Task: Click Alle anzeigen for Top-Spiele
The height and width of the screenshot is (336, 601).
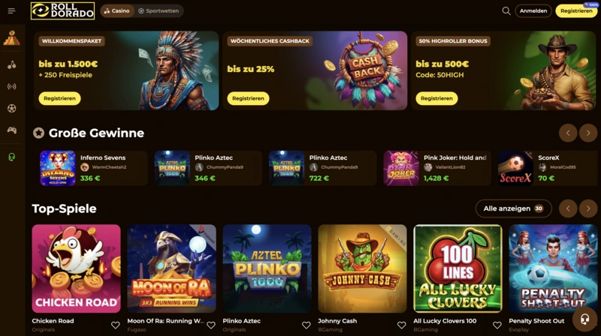Action: pyautogui.click(x=514, y=208)
